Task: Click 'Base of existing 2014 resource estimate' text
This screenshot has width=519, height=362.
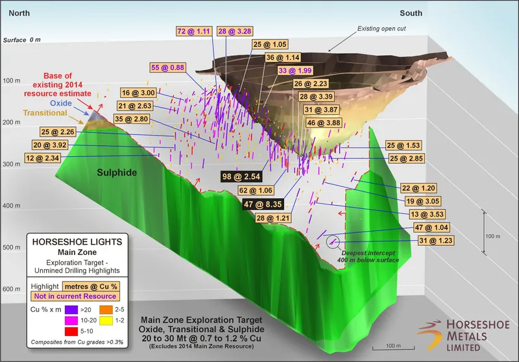Action: (x=58, y=85)
